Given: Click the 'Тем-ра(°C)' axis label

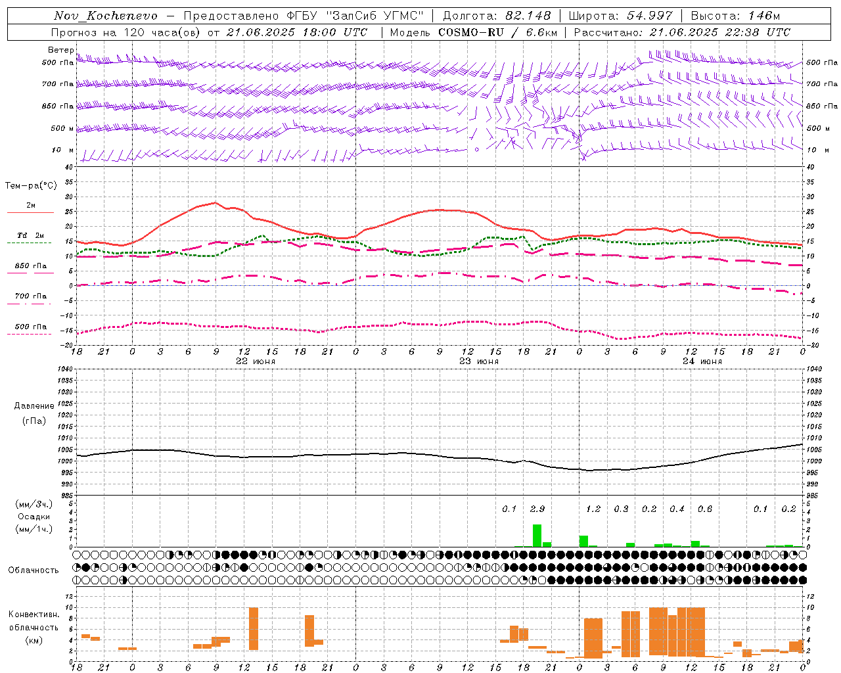Looking at the screenshot, I should point(31,186).
